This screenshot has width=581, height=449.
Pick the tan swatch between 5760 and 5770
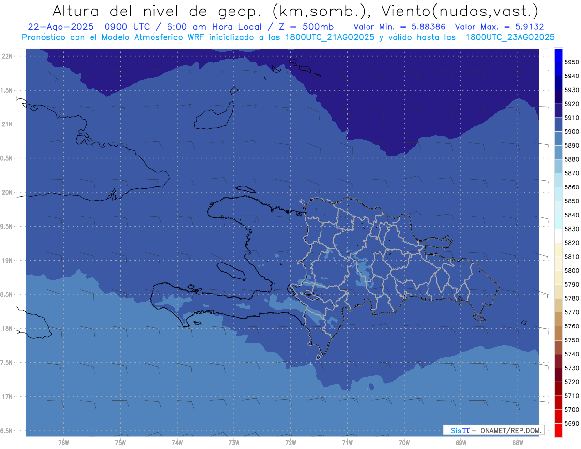click(x=558, y=320)
